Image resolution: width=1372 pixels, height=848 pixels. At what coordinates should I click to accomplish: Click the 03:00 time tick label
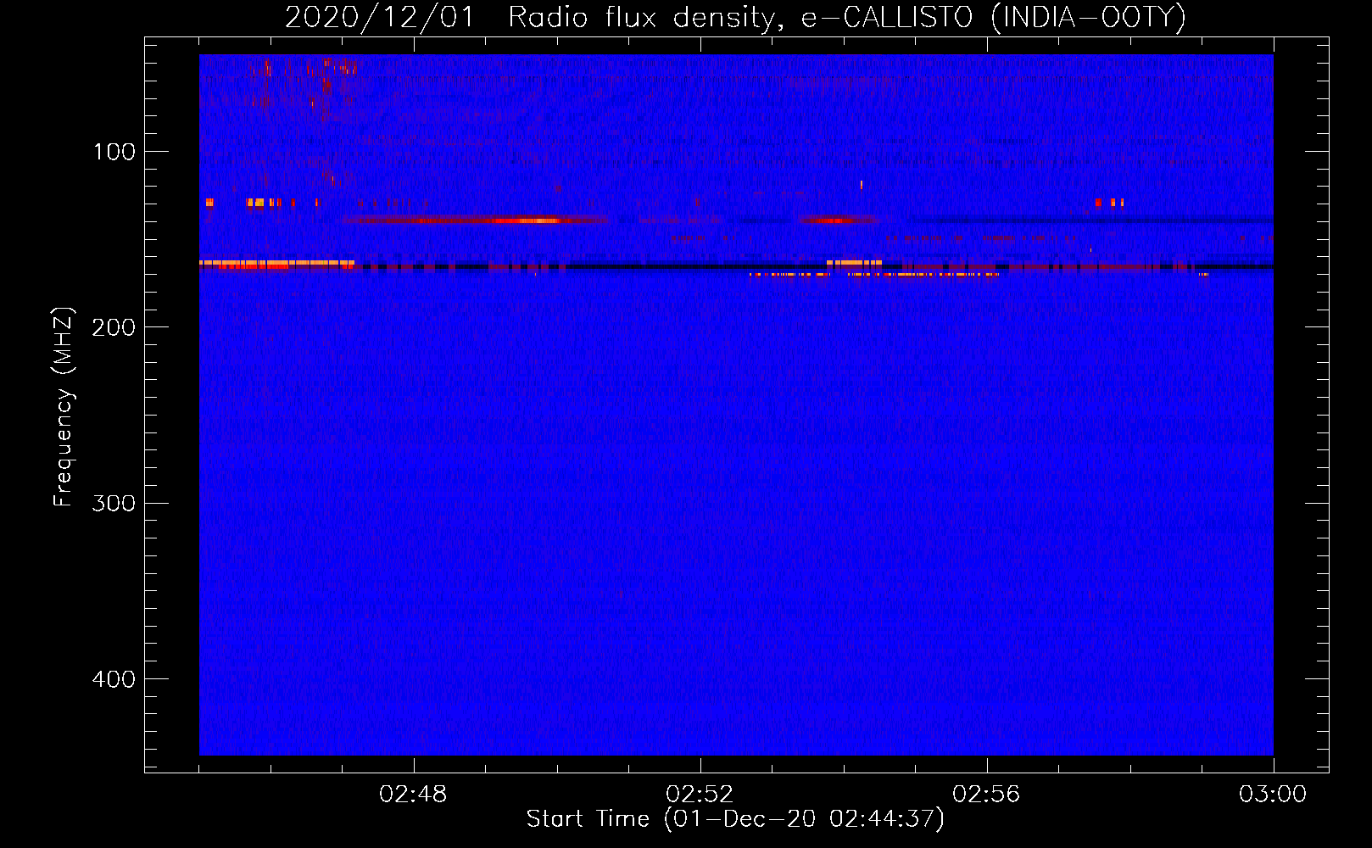(1273, 795)
